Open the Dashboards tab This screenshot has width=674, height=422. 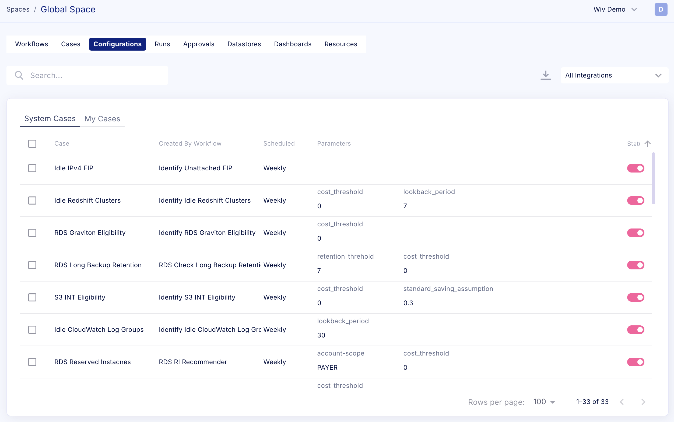point(293,44)
